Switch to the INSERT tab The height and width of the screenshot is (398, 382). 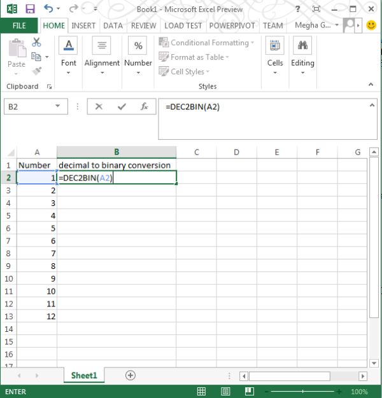[x=83, y=25]
